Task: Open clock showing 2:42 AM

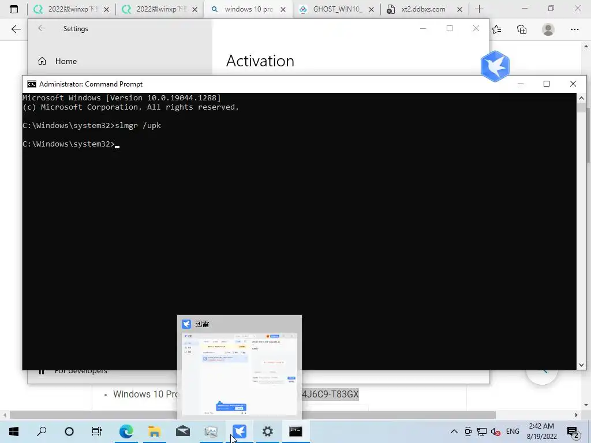Action: (x=541, y=431)
